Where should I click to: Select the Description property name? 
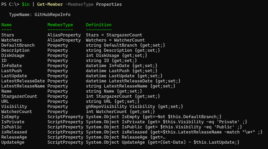(x=15, y=50)
